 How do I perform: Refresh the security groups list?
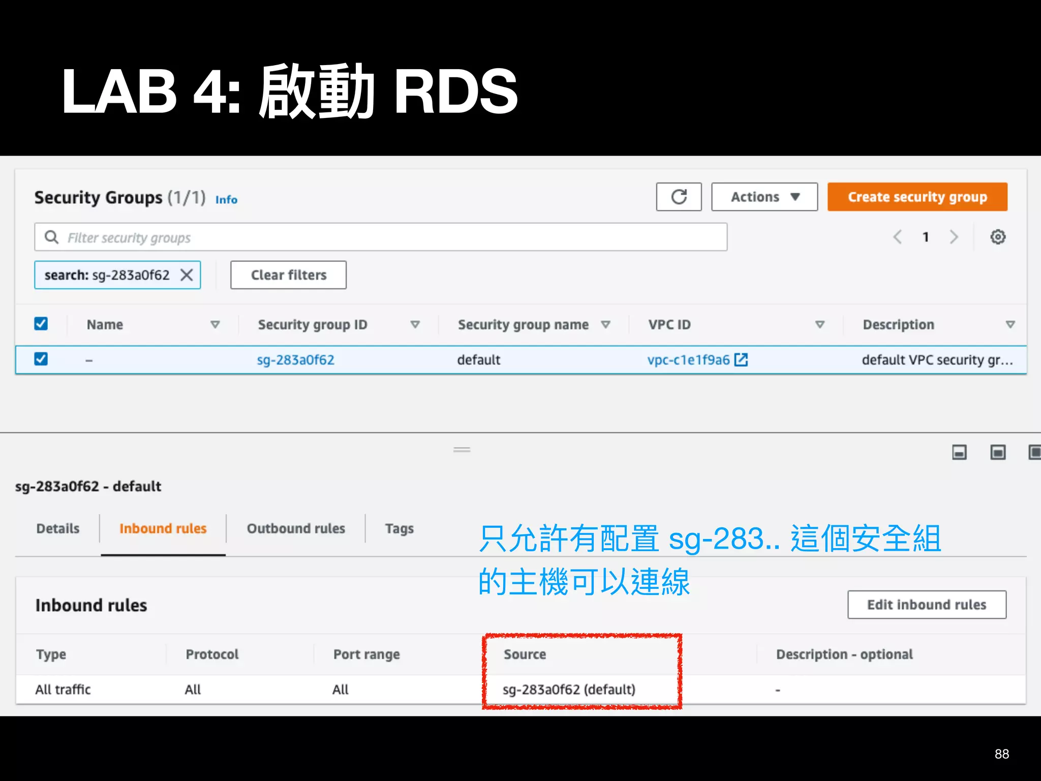click(679, 197)
